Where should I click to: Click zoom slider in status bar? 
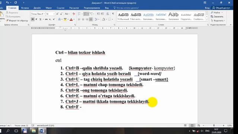[214, 125]
